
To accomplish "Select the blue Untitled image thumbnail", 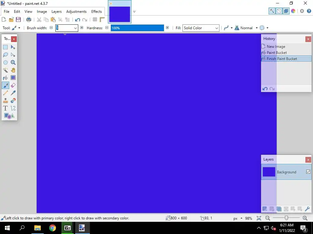I will coord(120,14).
